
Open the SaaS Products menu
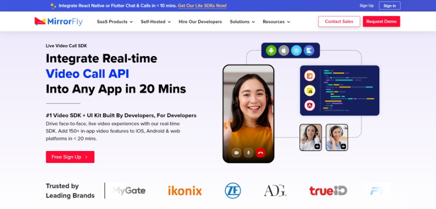(115, 21)
